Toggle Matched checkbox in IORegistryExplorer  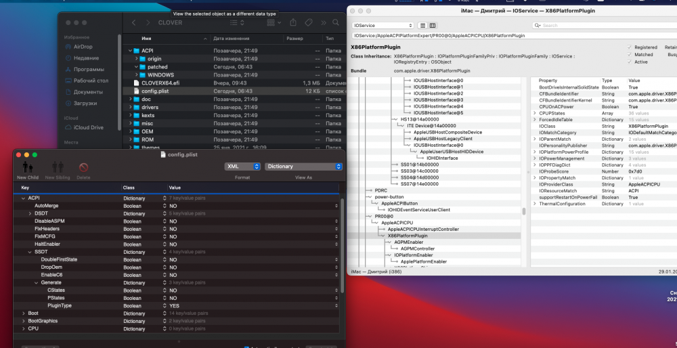tap(630, 54)
